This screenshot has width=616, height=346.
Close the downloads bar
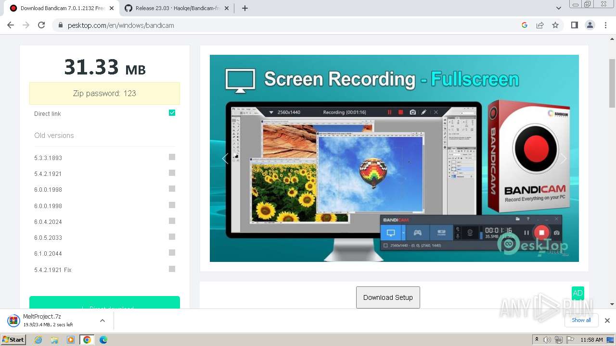click(x=607, y=321)
